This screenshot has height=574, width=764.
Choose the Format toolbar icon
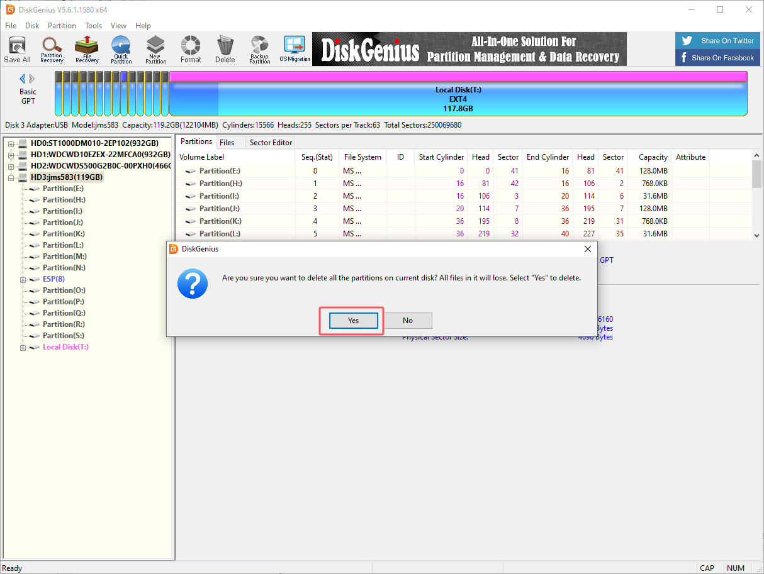tap(191, 49)
